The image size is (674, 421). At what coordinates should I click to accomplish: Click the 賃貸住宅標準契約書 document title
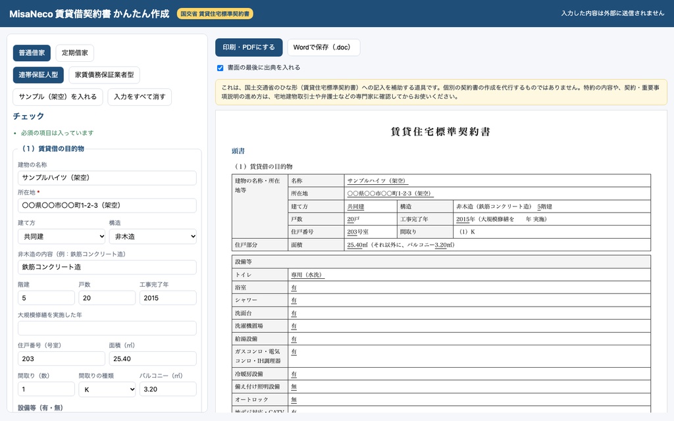tap(440, 132)
